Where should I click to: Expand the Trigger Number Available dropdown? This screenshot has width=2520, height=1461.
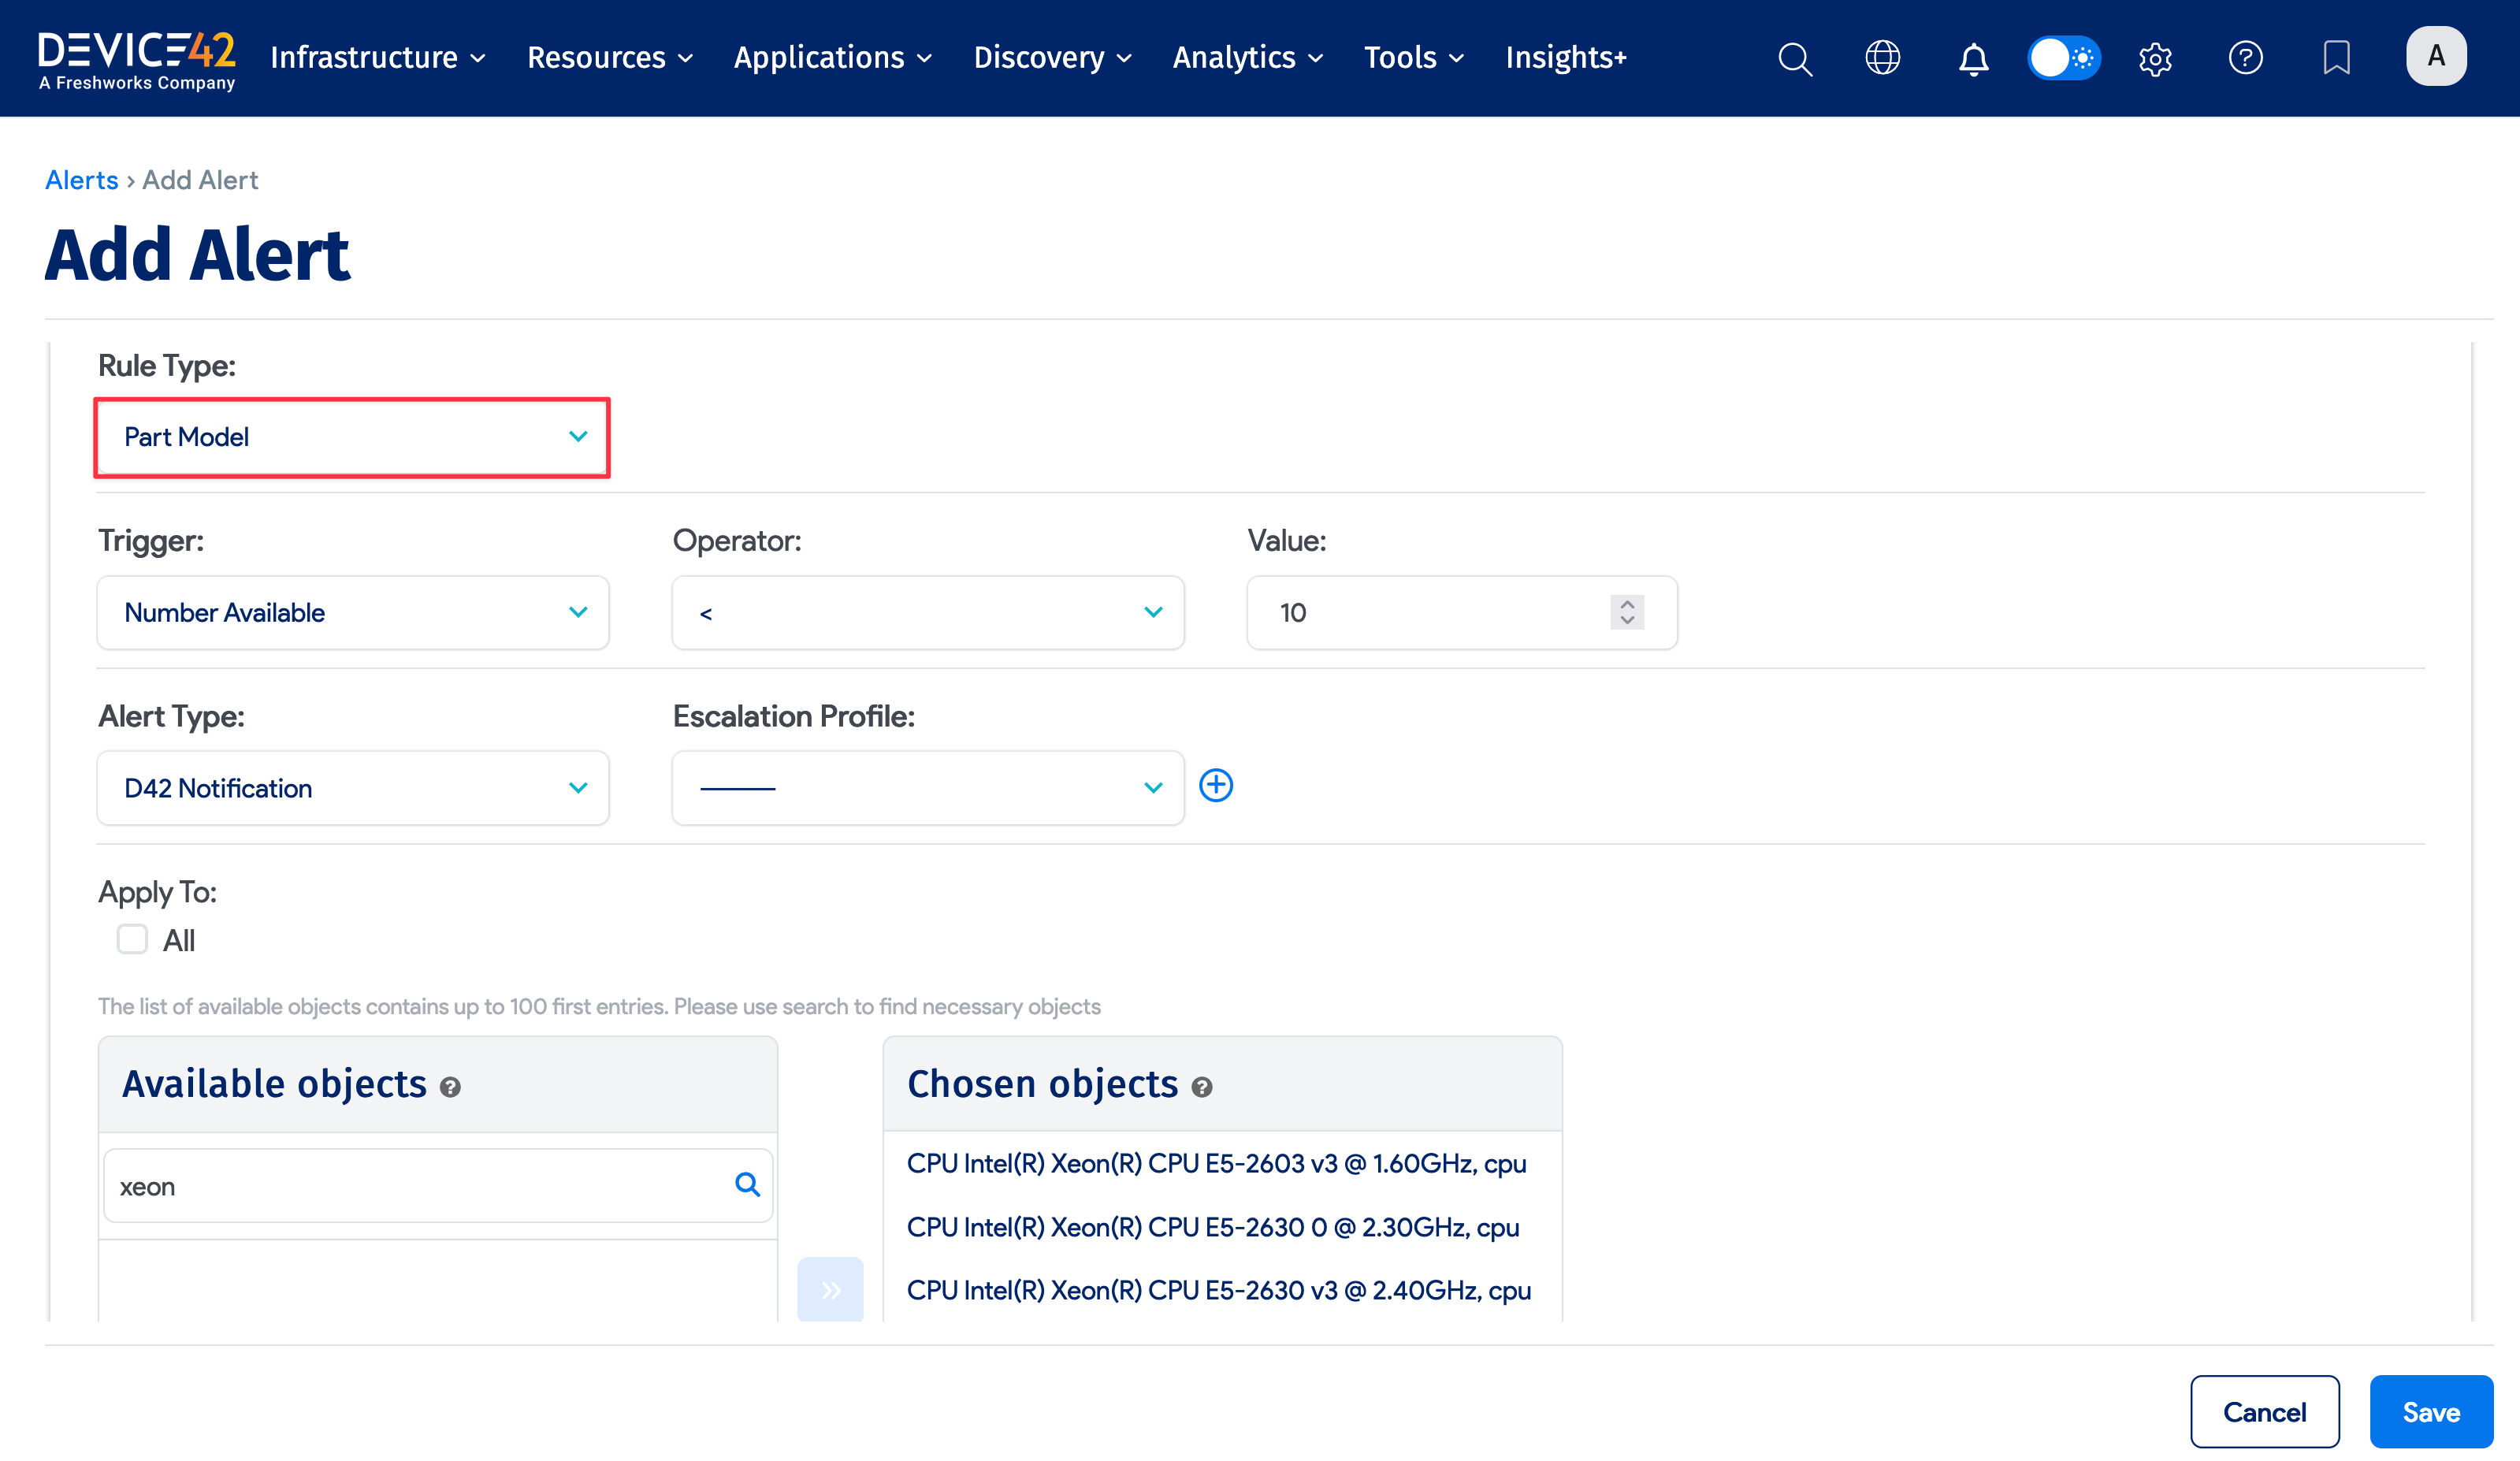(352, 612)
